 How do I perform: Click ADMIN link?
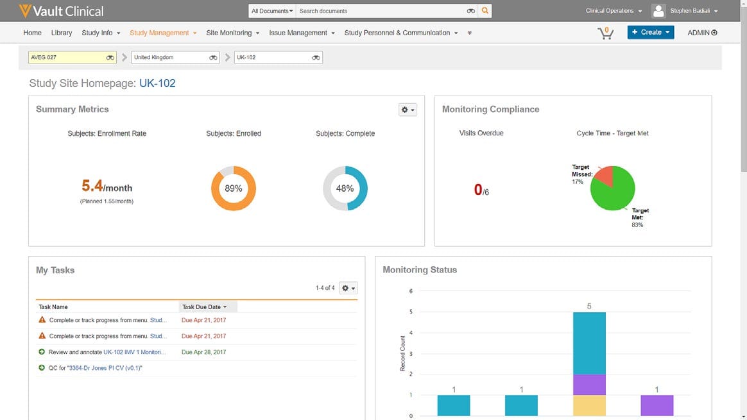[x=698, y=33]
